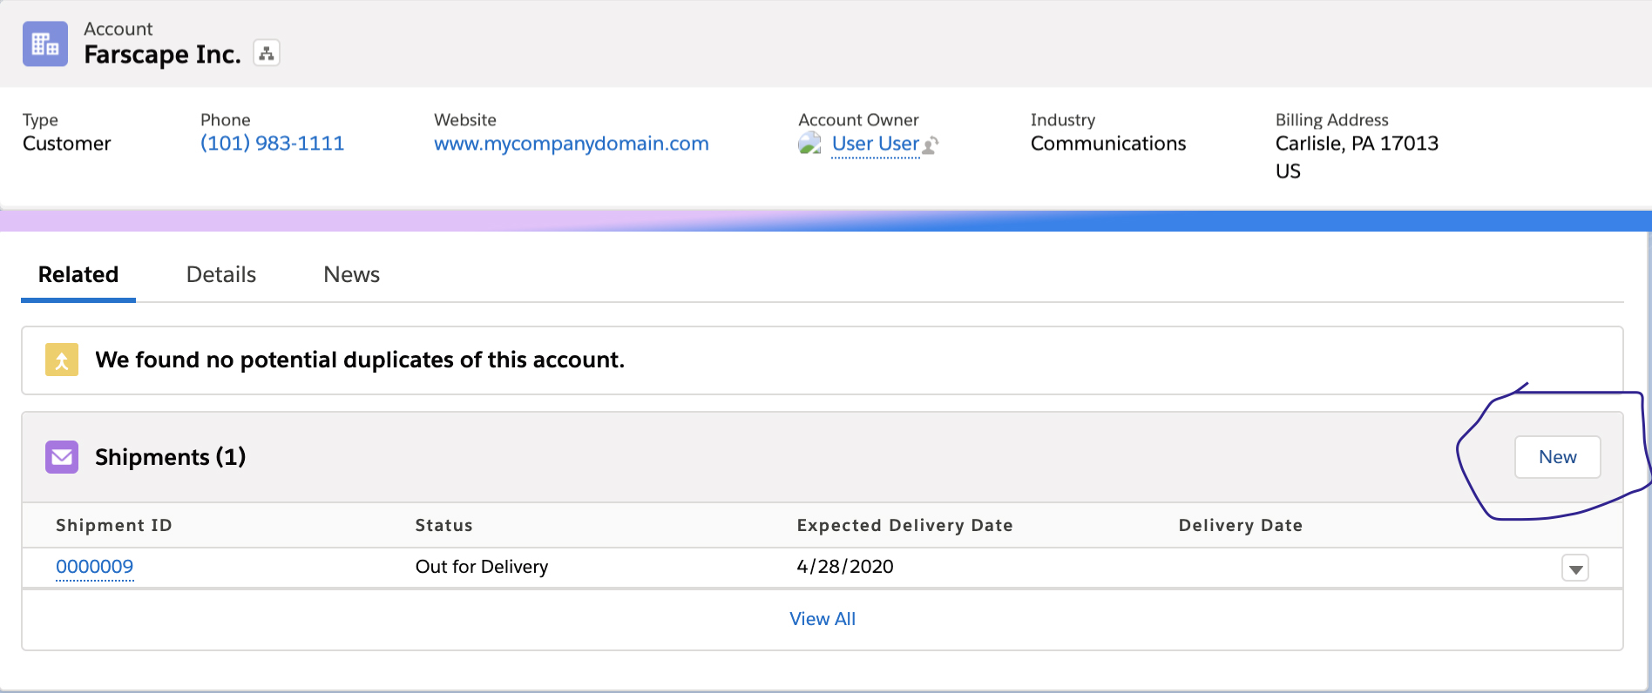Image resolution: width=1652 pixels, height=693 pixels.
Task: Click the Account Owner avatar image
Action: pos(809,144)
